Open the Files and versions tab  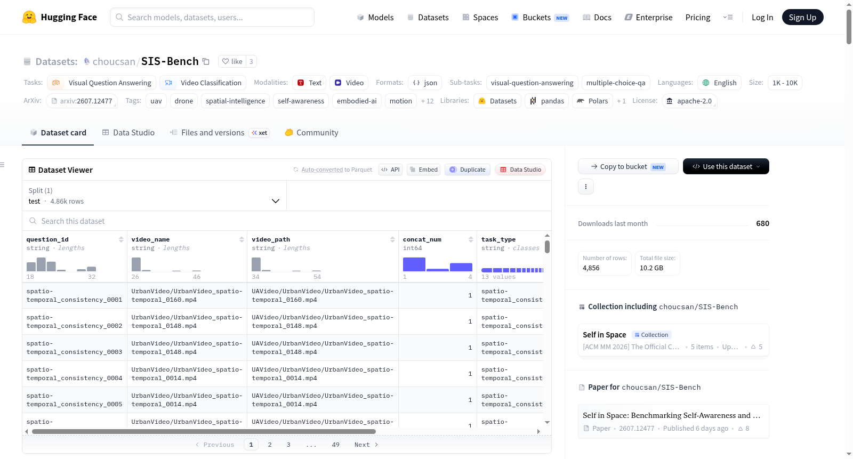tap(220, 133)
